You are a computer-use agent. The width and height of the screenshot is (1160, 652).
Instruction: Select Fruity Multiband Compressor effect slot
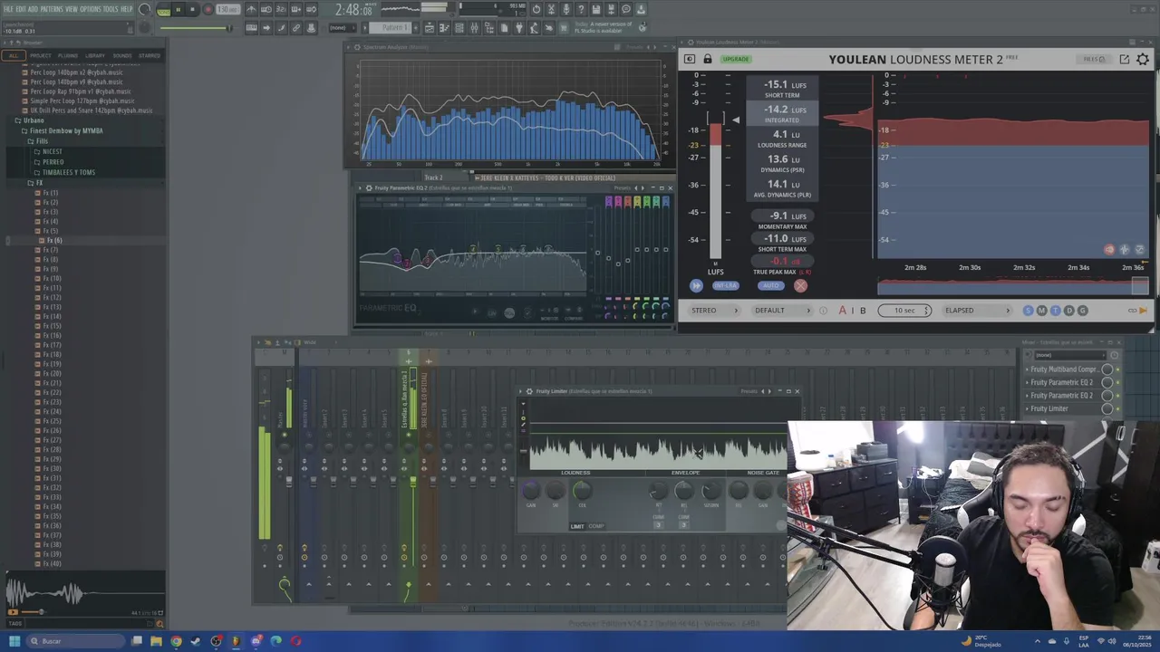click(1065, 369)
